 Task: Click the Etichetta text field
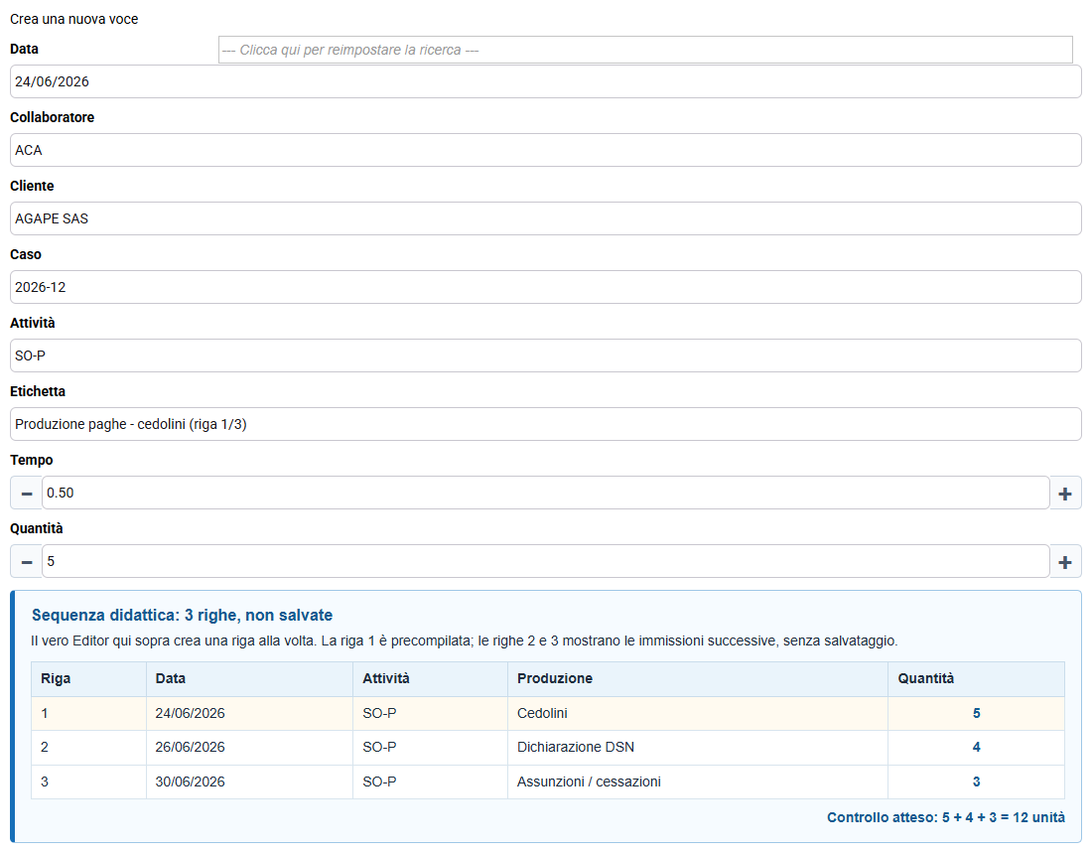coord(545,424)
